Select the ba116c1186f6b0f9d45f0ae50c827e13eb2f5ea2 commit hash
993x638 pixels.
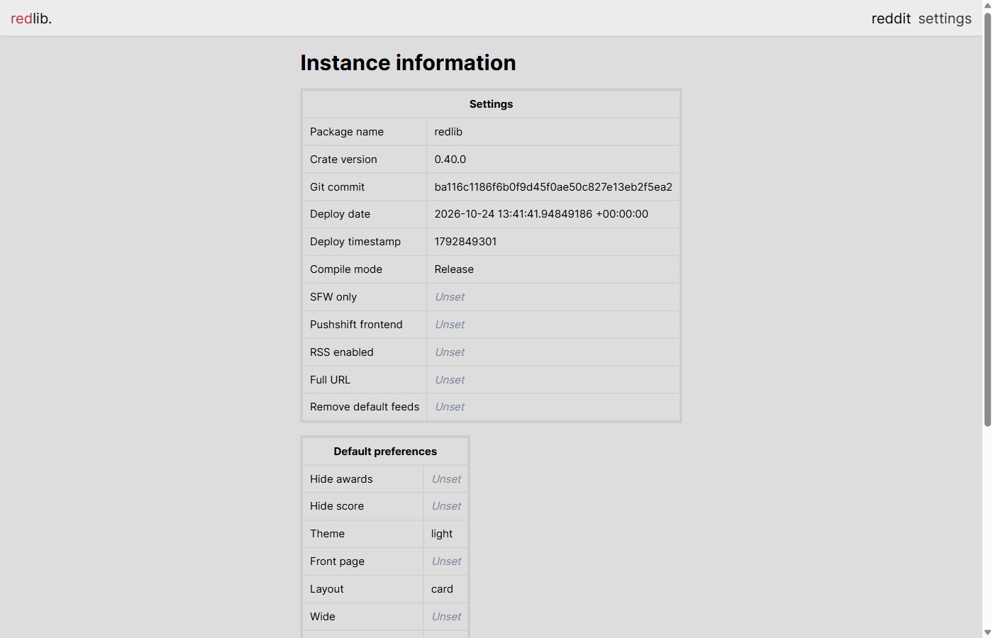click(553, 187)
